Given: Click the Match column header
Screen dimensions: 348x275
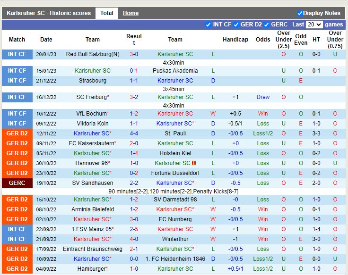Looking at the screenshot, I should point(17,40).
